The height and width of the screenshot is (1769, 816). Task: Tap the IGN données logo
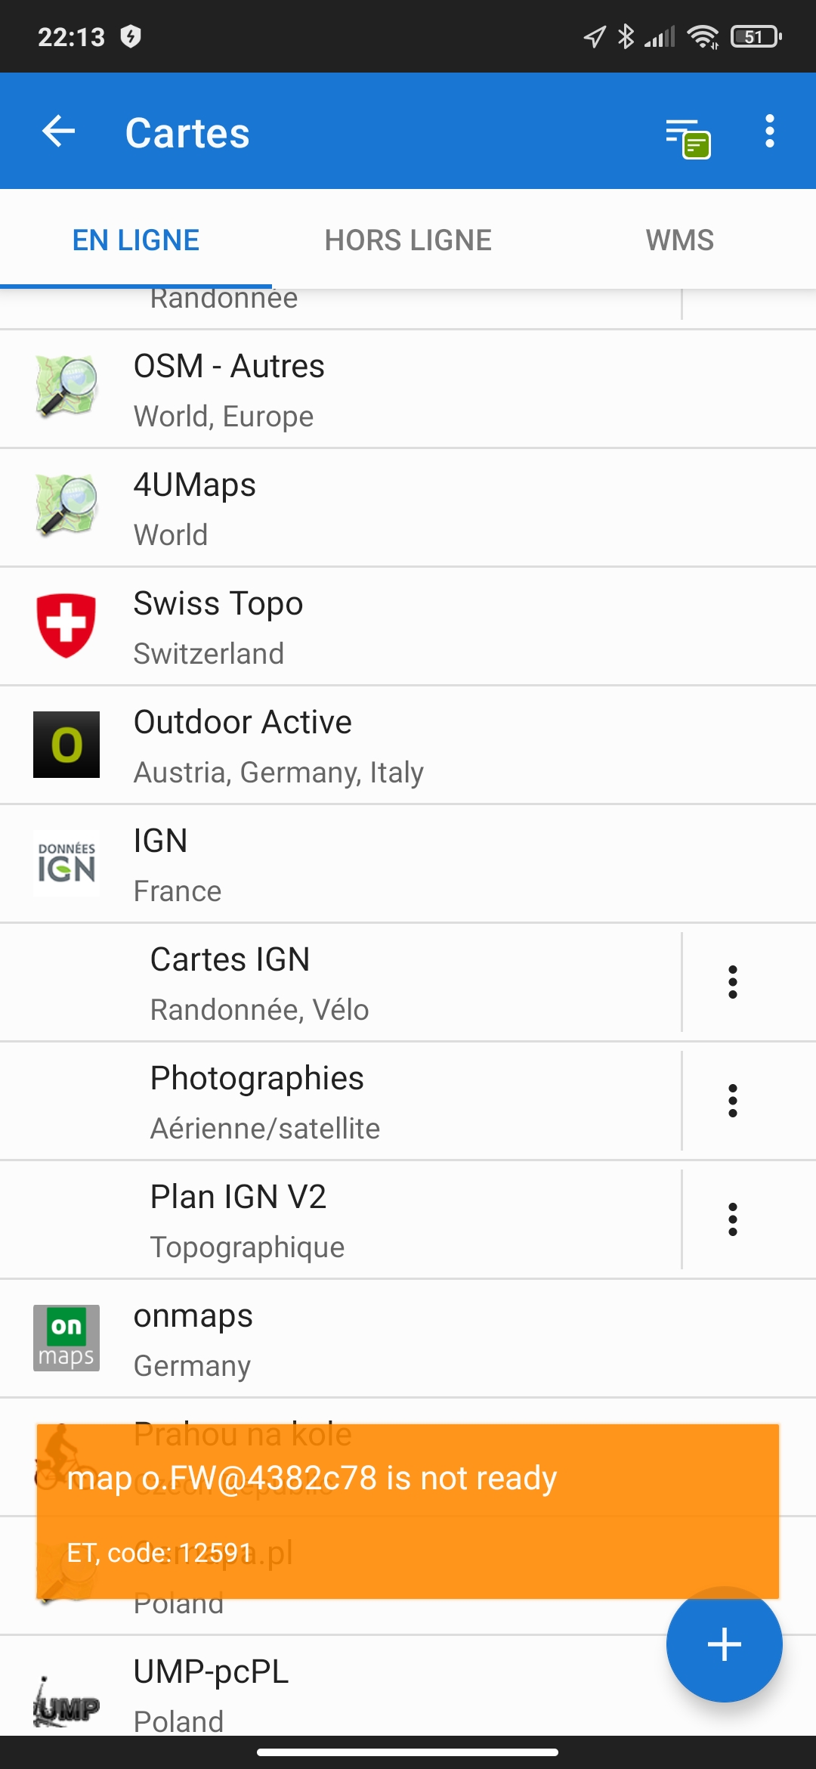(x=66, y=863)
